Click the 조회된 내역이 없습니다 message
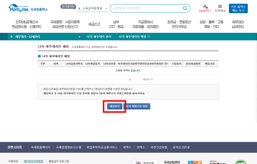 [128, 71]
